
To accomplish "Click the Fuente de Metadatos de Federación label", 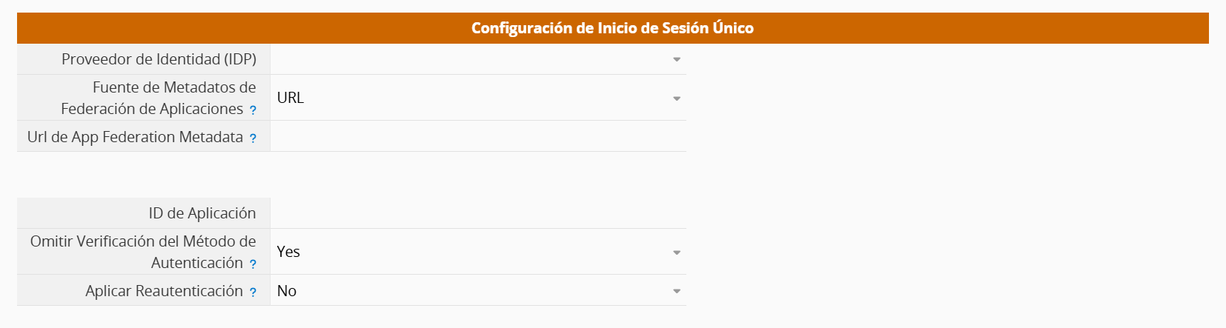I will click(159, 98).
